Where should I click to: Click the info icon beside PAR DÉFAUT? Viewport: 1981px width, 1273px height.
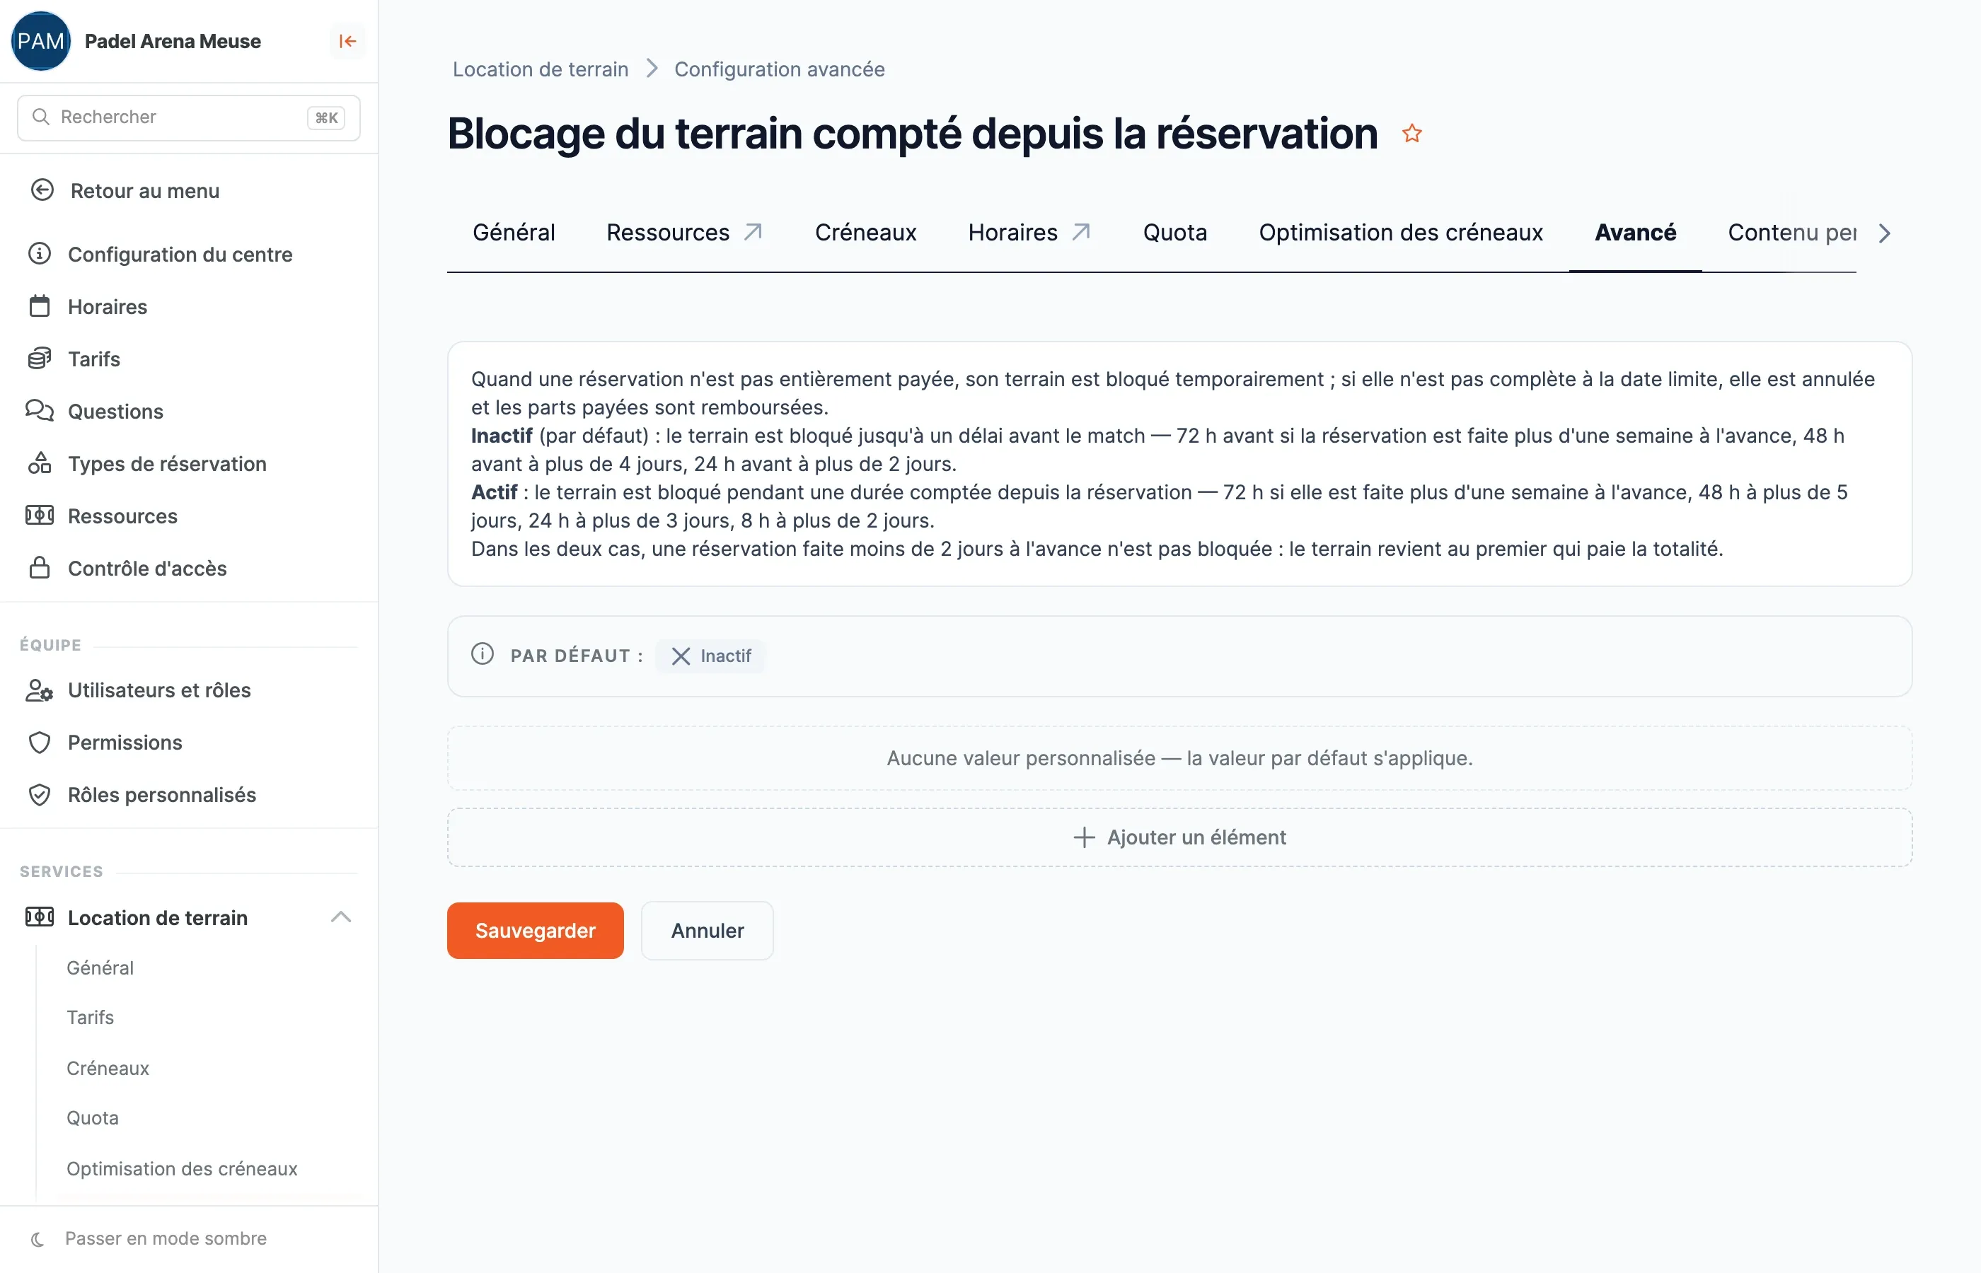tap(483, 655)
